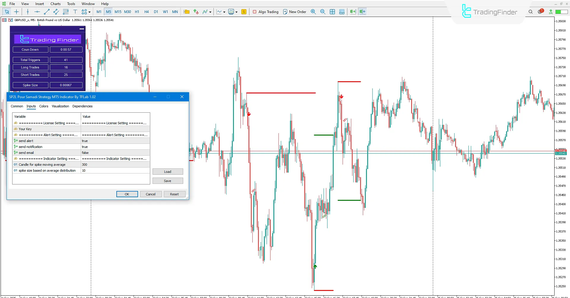Open the economic calendar icon
Image resolution: width=570 pixels, height=298 pixels.
click(x=244, y=12)
